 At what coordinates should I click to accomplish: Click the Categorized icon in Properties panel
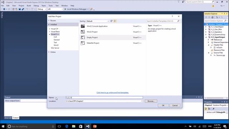206,109
